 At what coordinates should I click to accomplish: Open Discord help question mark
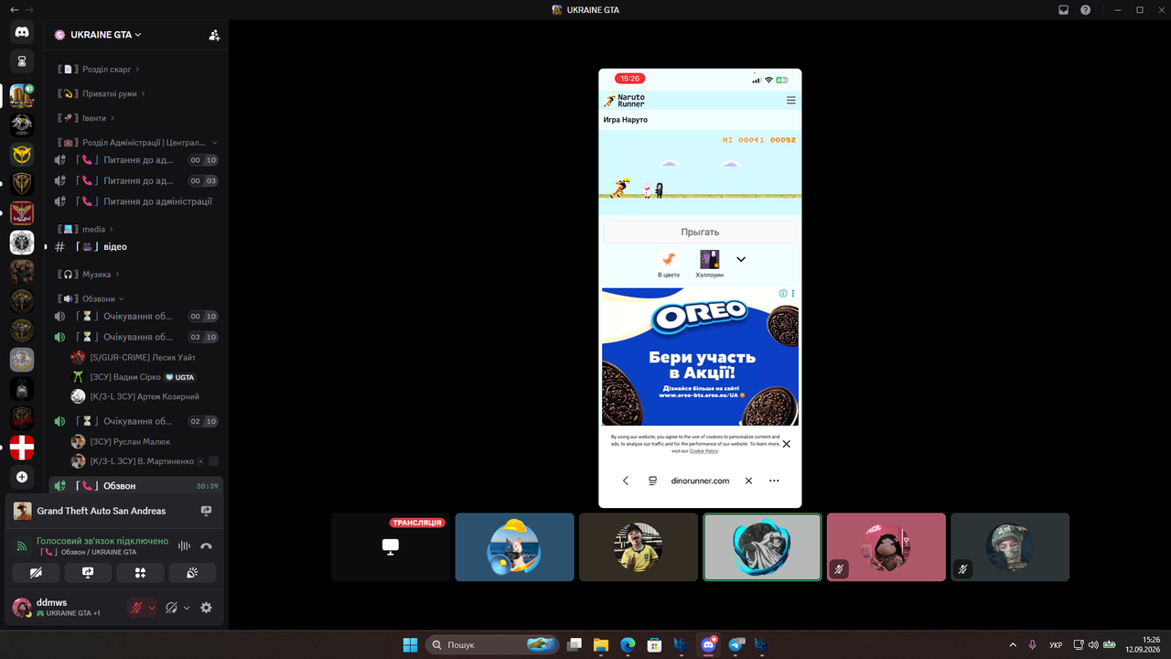(1085, 9)
